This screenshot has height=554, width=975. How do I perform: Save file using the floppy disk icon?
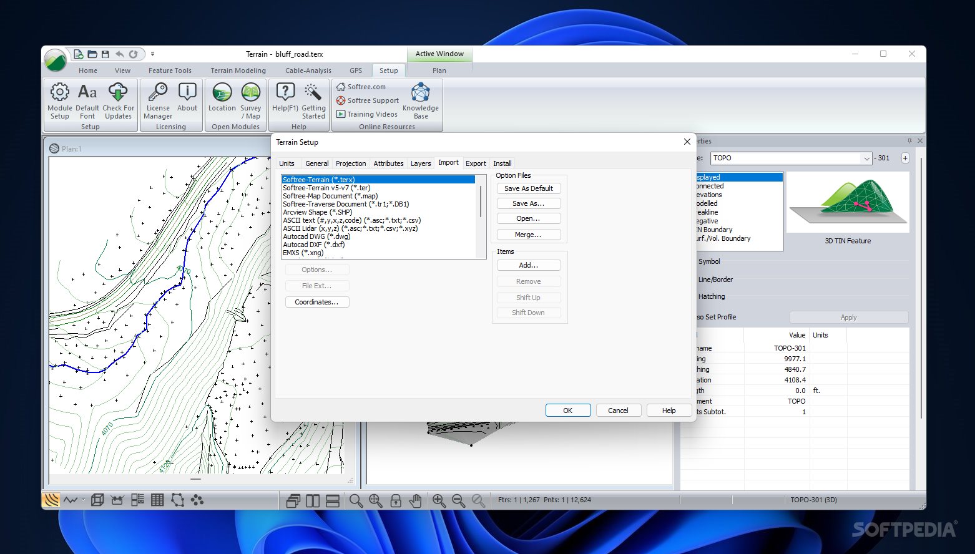[x=105, y=54]
